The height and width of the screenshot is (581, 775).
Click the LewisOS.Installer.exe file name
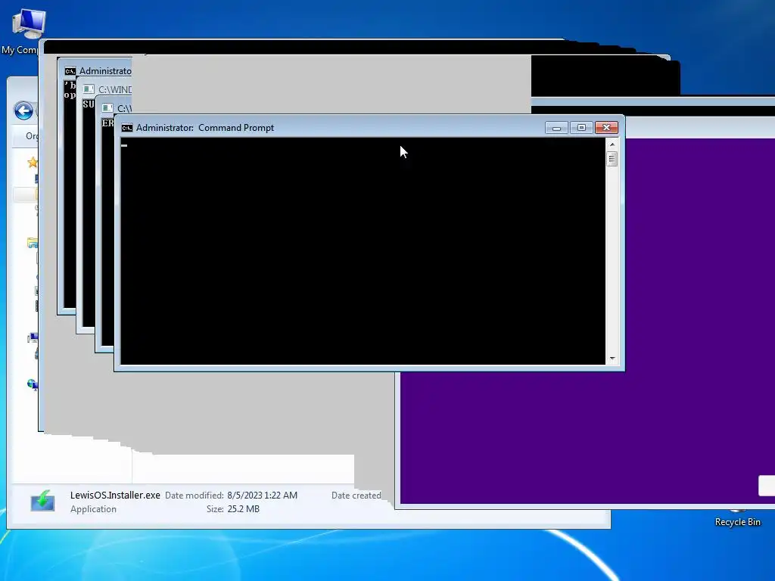point(115,495)
